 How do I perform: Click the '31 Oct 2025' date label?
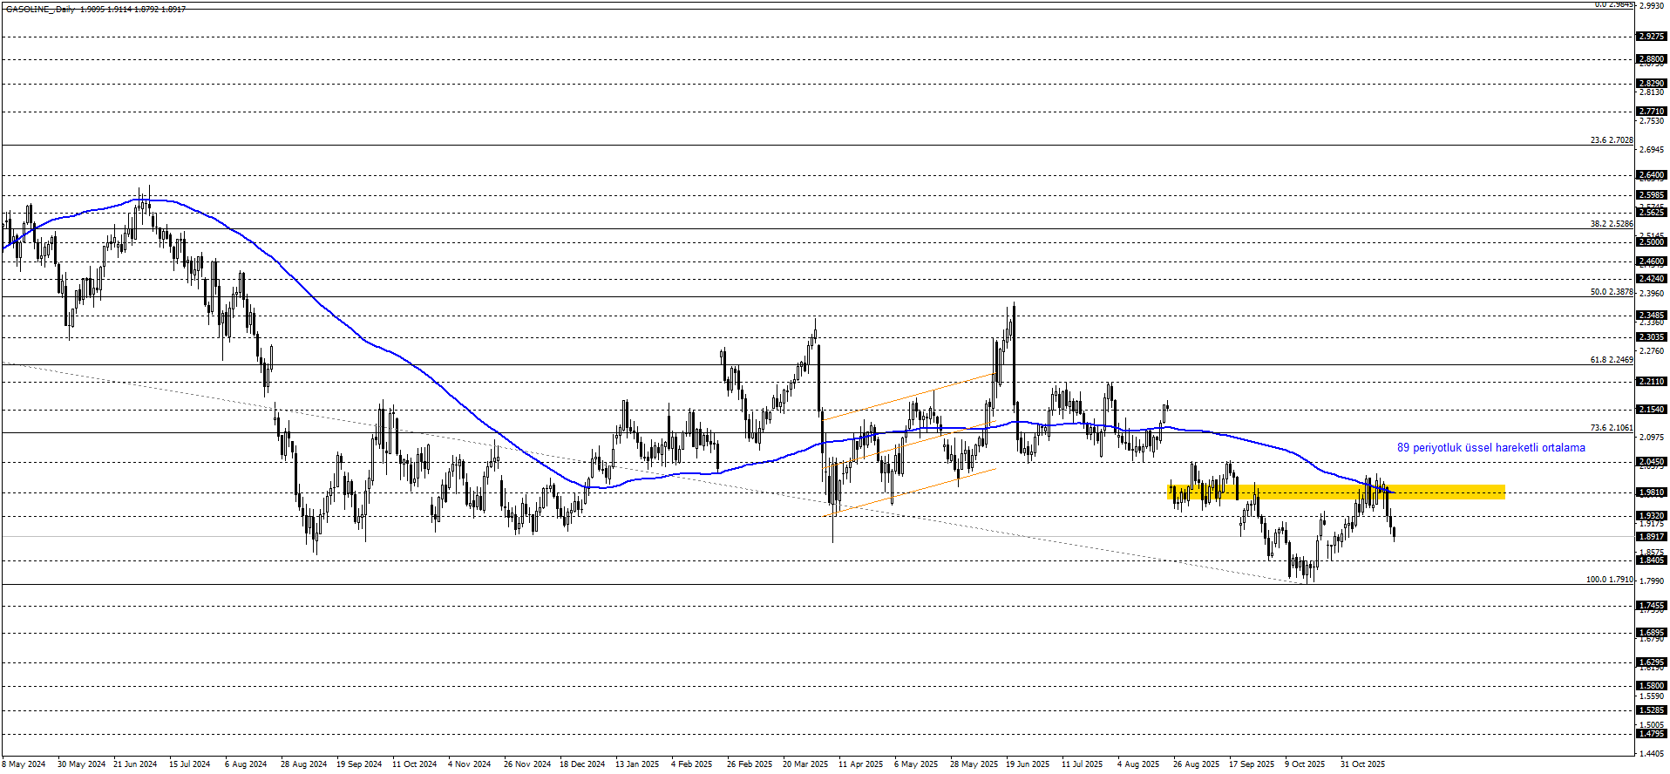point(1362,764)
